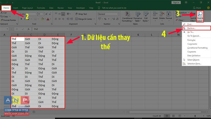Open the Orientation text angle tool
This screenshot has height=119, width=211.
click(x=68, y=14)
